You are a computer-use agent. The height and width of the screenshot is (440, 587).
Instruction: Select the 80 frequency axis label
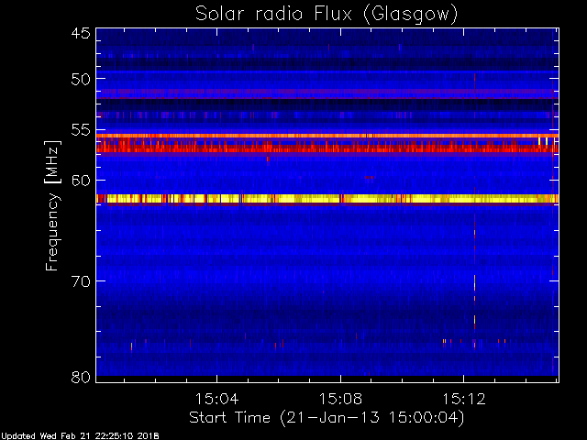tap(81, 377)
